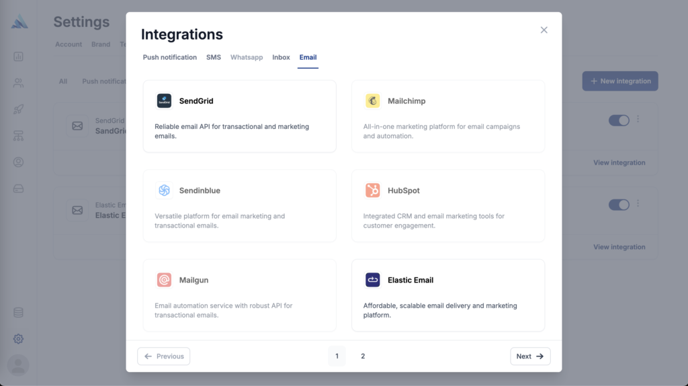The width and height of the screenshot is (688, 386).
Task: Click the Mailgun target logo
Action: [x=164, y=280]
